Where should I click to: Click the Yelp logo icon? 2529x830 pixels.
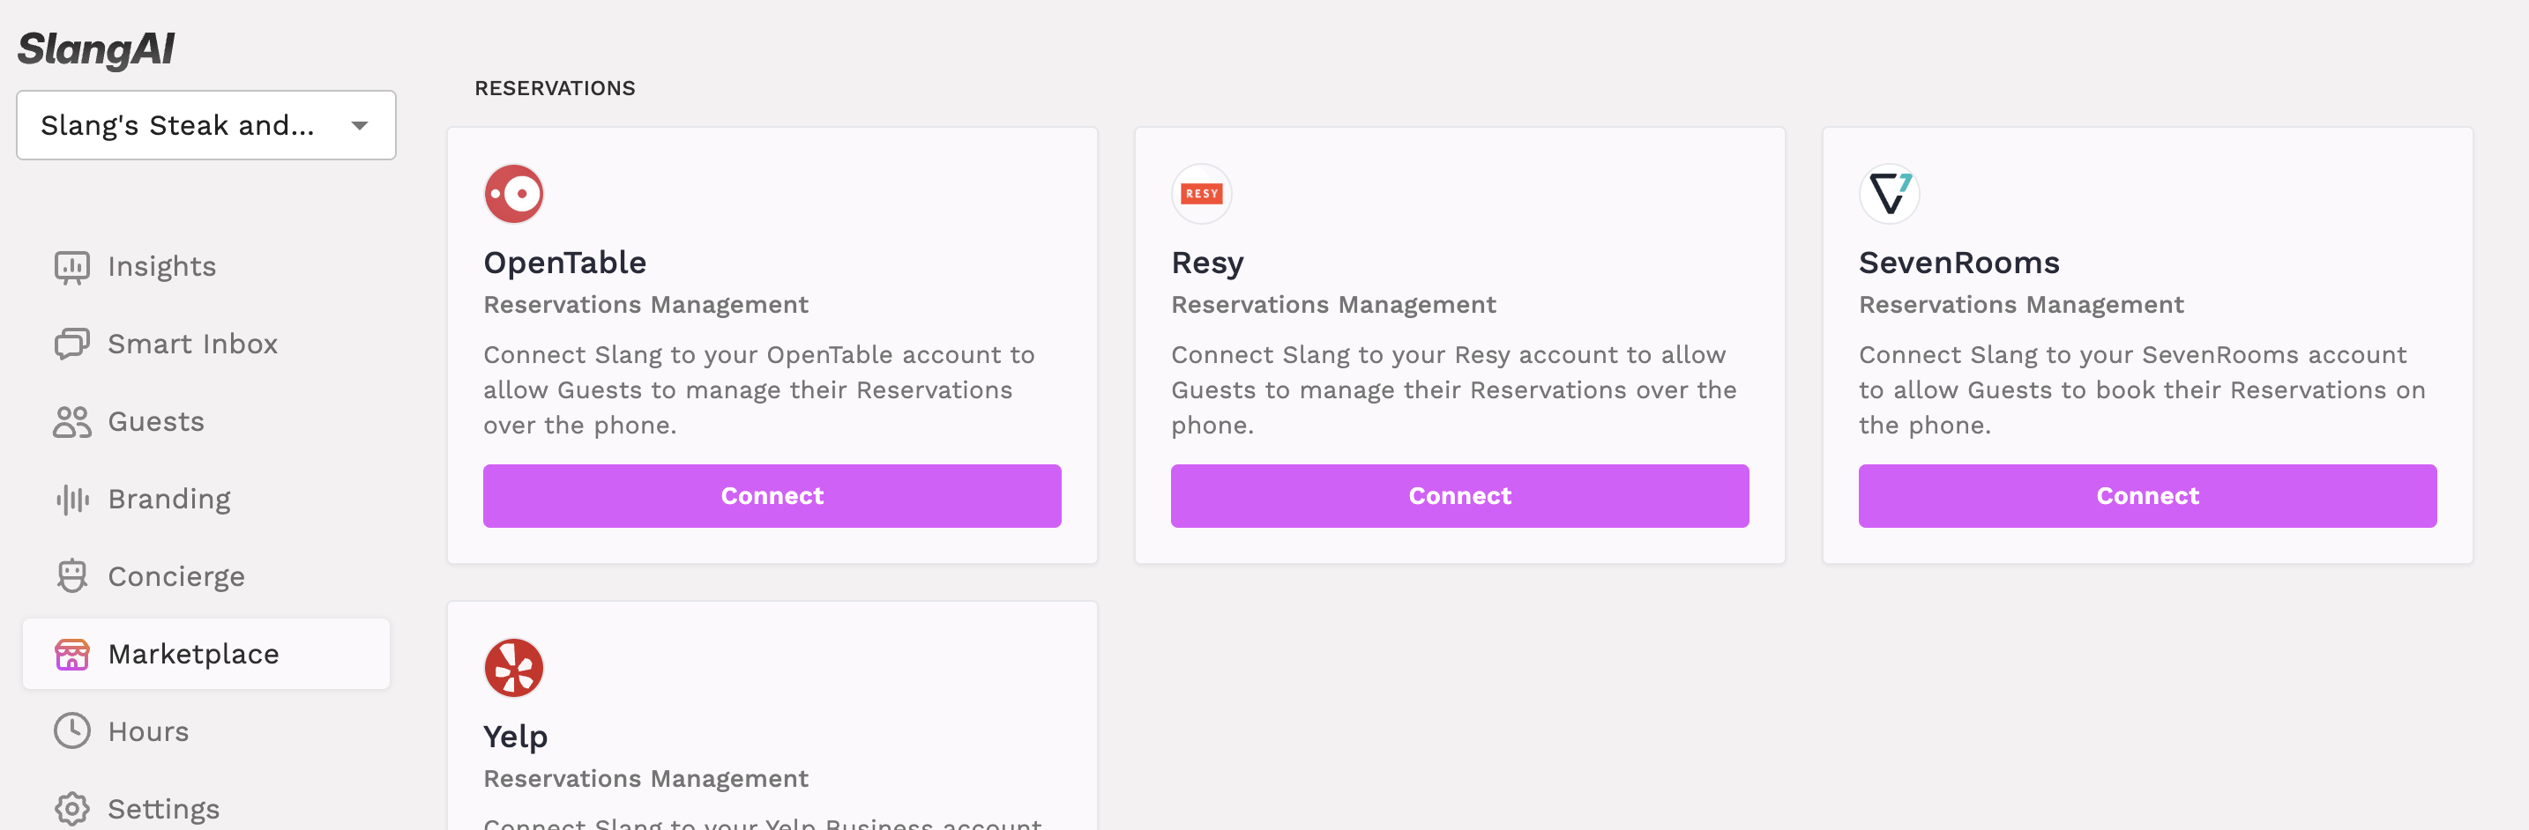(x=513, y=668)
